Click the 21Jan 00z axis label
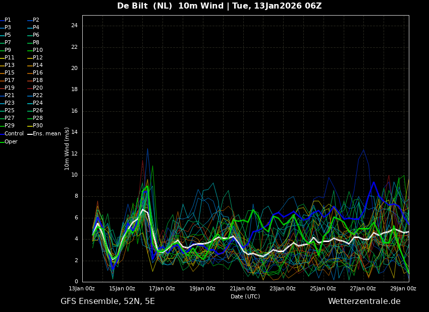 (243, 288)
